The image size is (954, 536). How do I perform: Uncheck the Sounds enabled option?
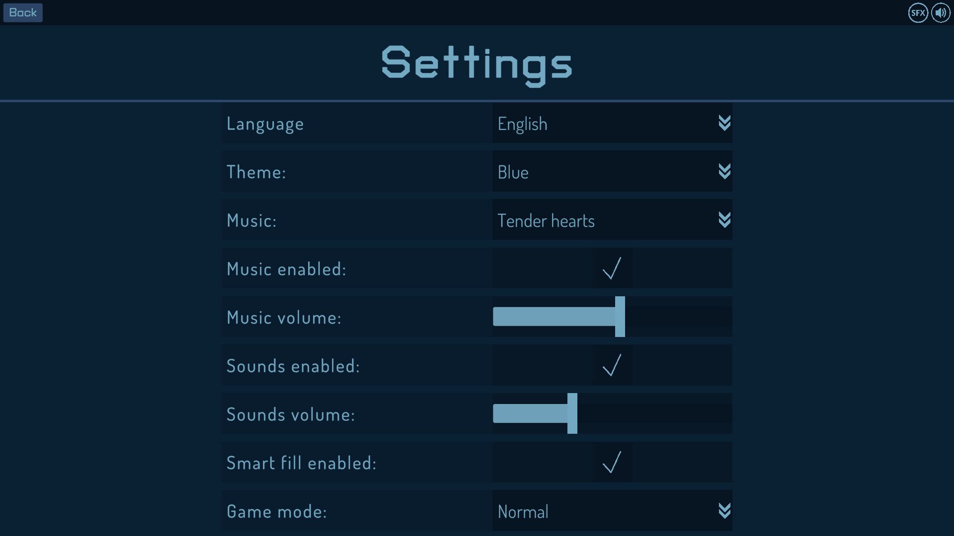612,366
